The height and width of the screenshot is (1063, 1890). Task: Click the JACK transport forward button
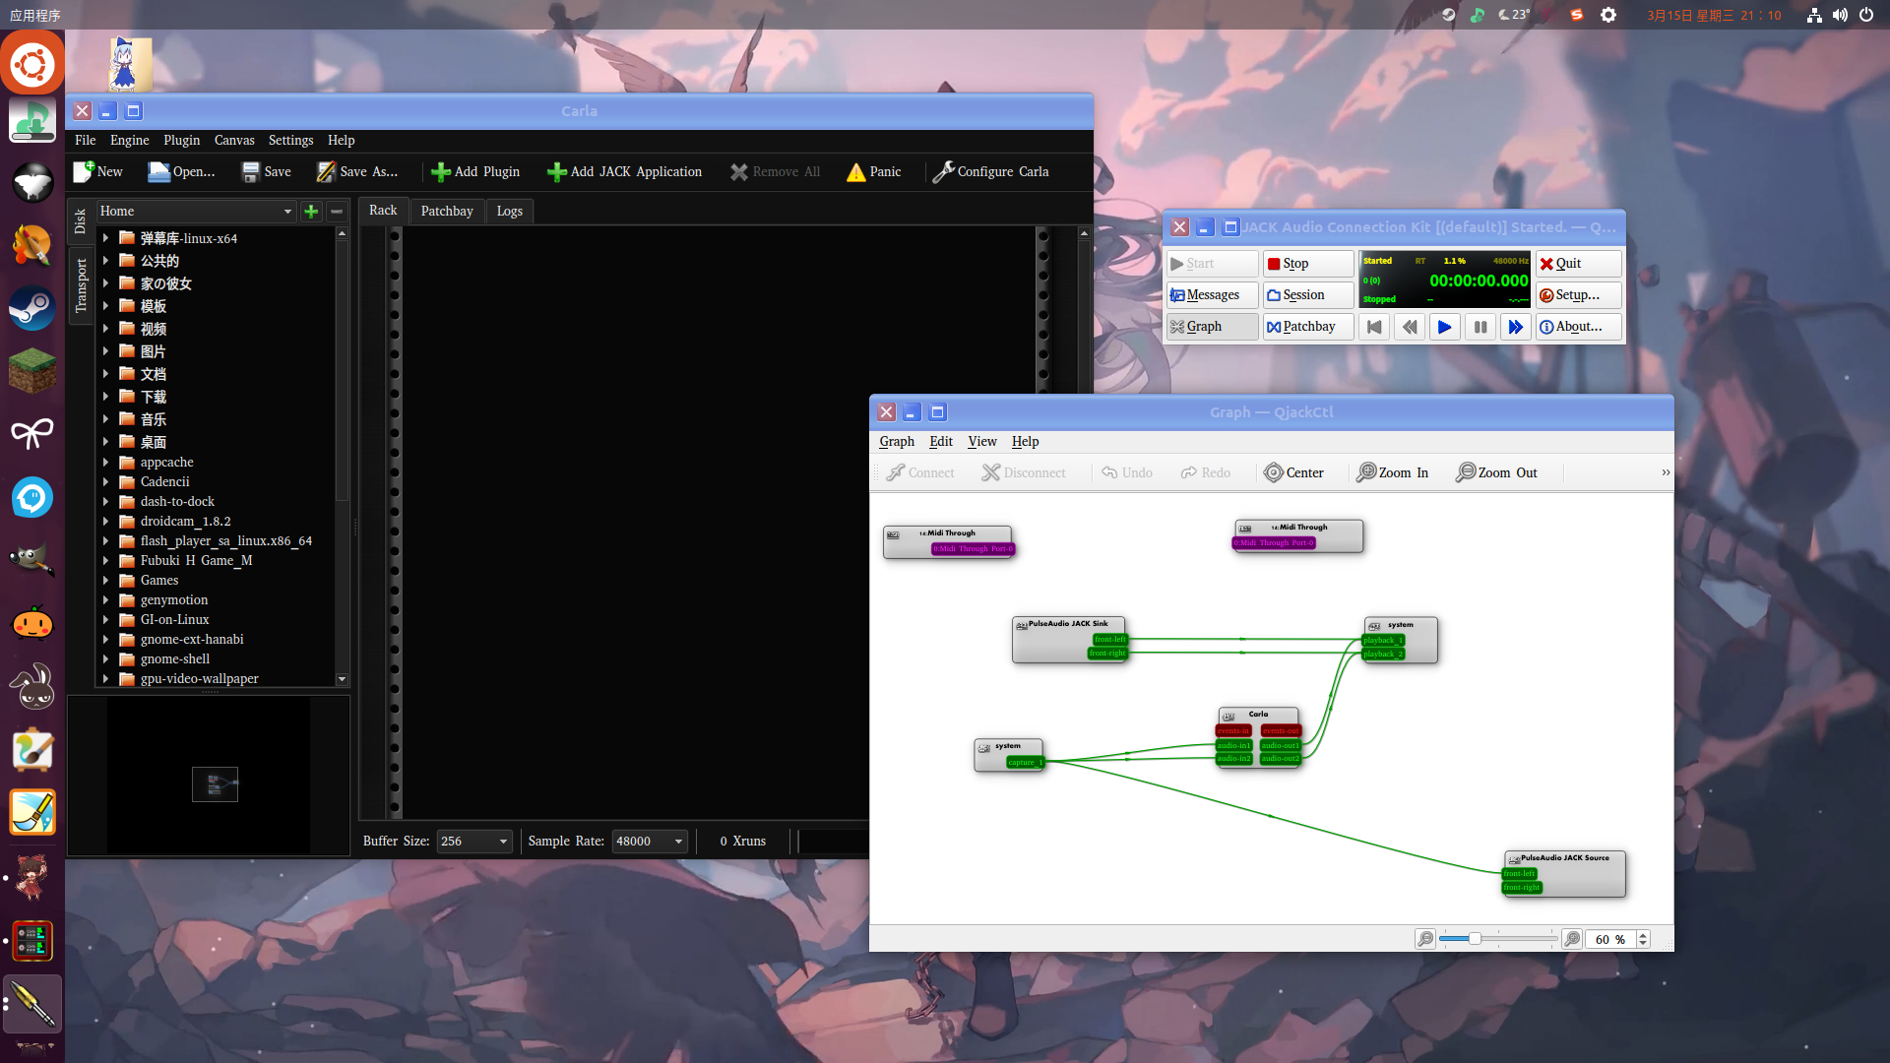(x=1516, y=327)
